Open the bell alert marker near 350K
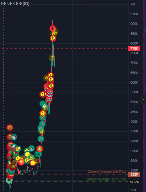146x192 pixels. pos(42,132)
